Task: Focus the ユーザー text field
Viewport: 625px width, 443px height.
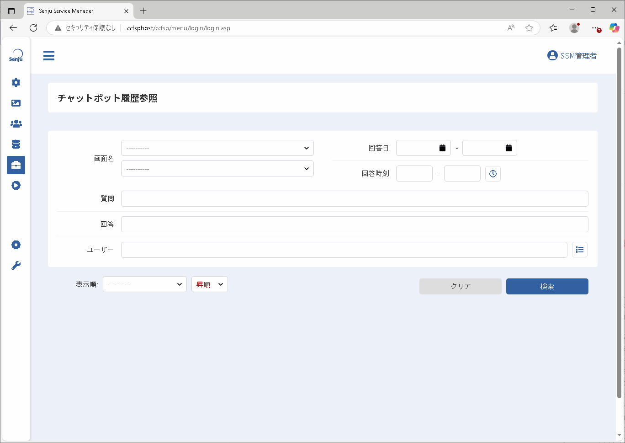Action: pyautogui.click(x=344, y=250)
